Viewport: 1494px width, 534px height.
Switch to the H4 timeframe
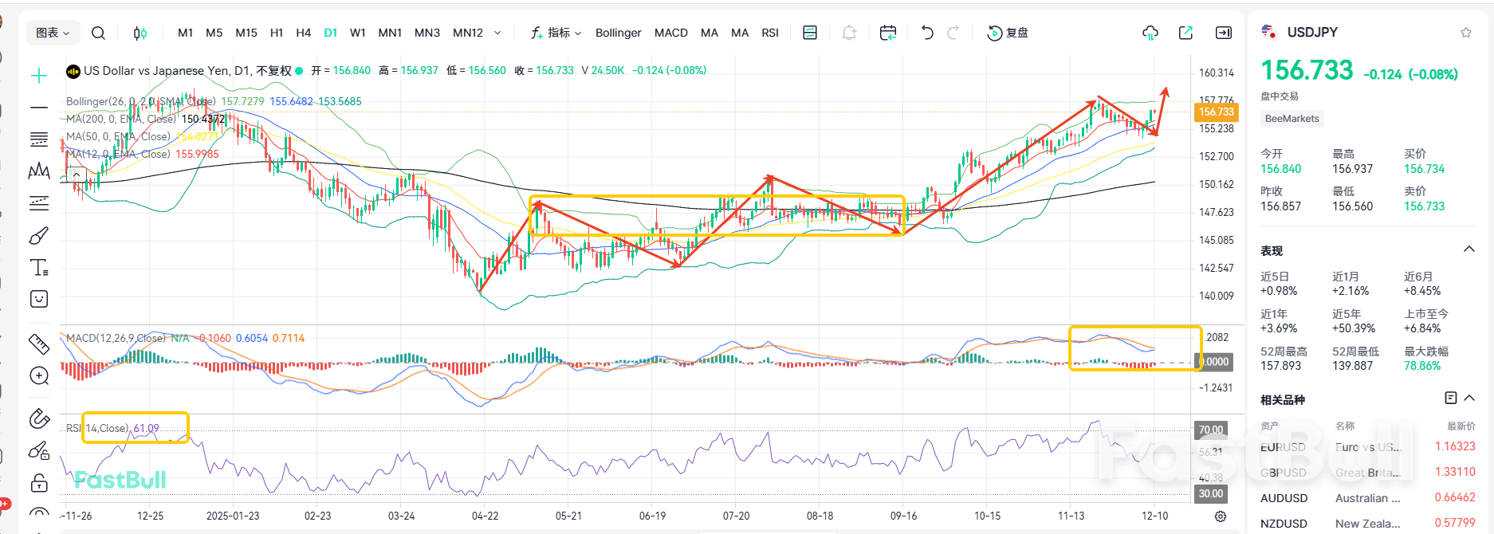(x=303, y=33)
